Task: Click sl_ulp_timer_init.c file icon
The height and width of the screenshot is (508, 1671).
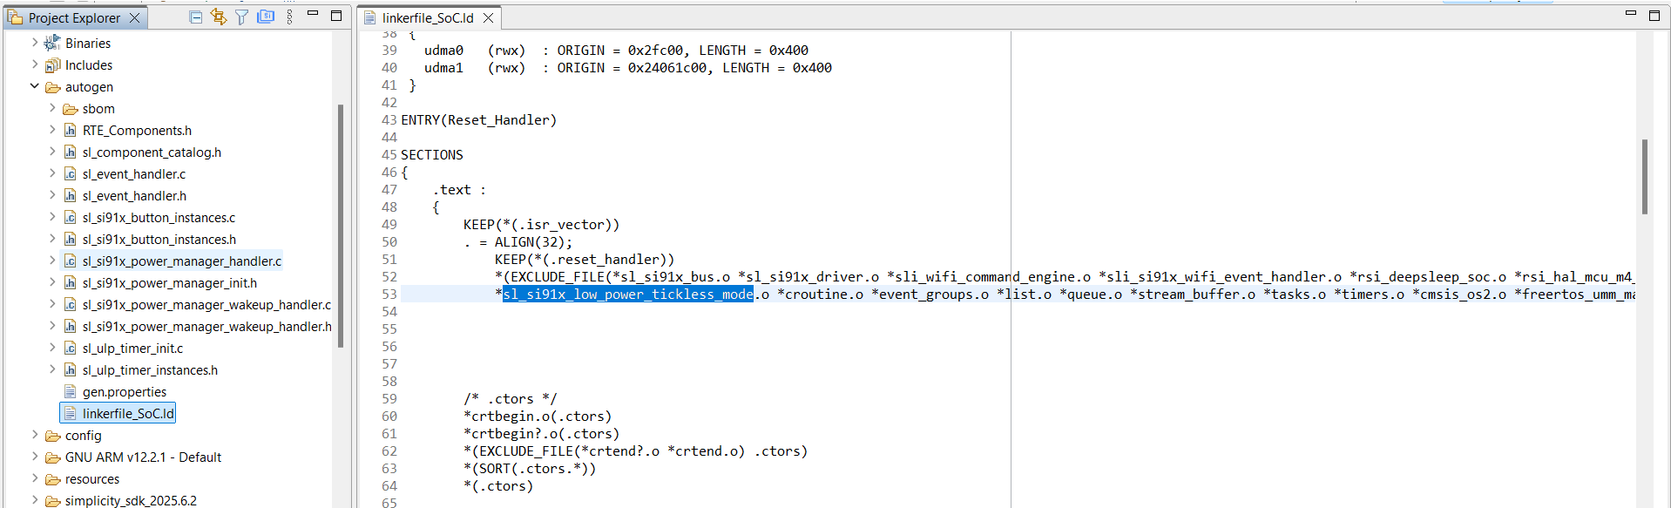Action: [x=70, y=349]
